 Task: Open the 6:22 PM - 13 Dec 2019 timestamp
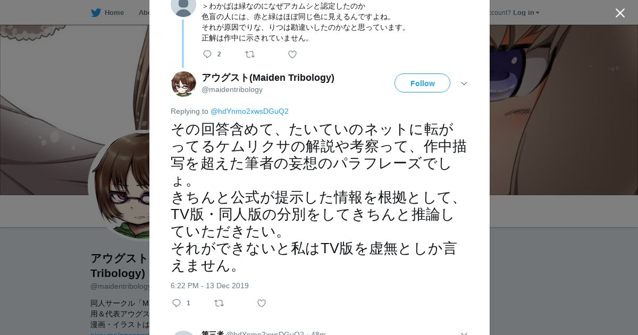(209, 286)
